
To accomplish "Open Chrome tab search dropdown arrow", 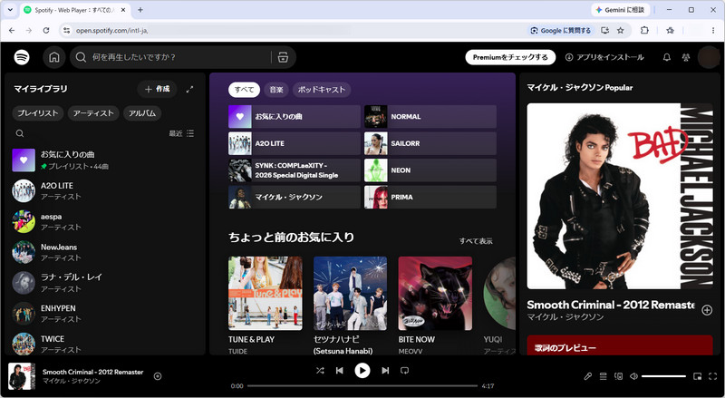I will point(10,10).
